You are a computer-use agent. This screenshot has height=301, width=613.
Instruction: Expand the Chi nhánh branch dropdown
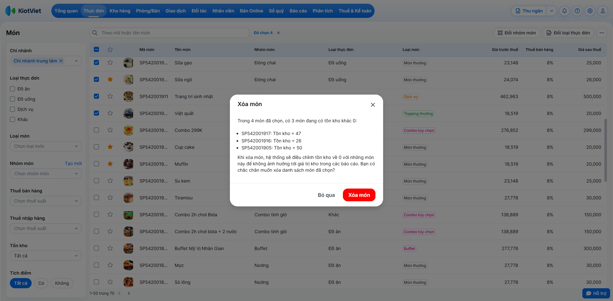(x=76, y=61)
